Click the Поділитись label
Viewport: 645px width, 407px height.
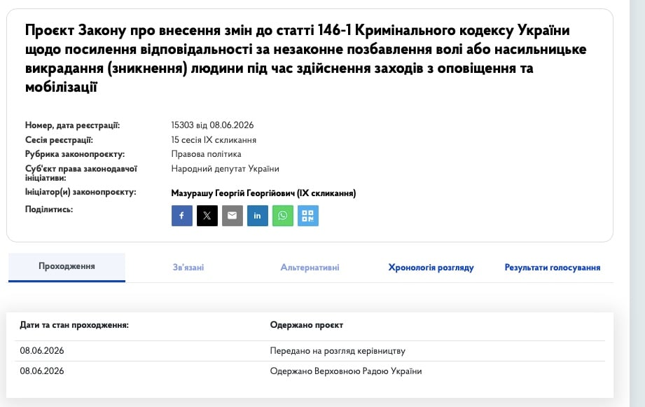pos(49,209)
